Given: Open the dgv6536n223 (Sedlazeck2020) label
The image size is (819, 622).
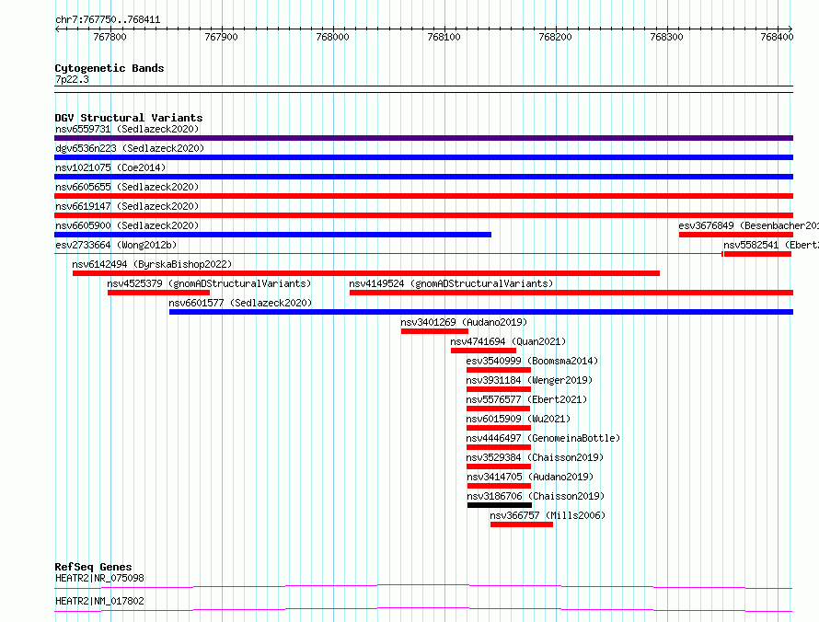Looking at the screenshot, I should point(130,148).
